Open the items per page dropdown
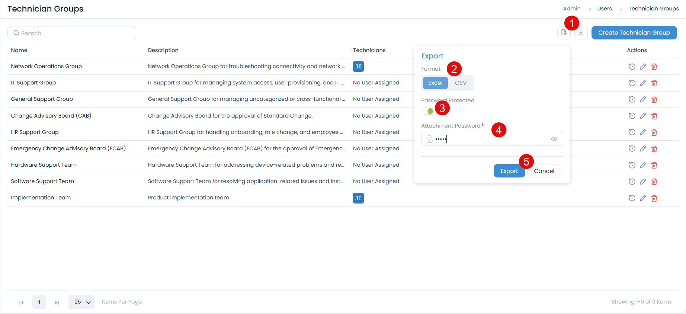The image size is (686, 314). click(x=82, y=302)
